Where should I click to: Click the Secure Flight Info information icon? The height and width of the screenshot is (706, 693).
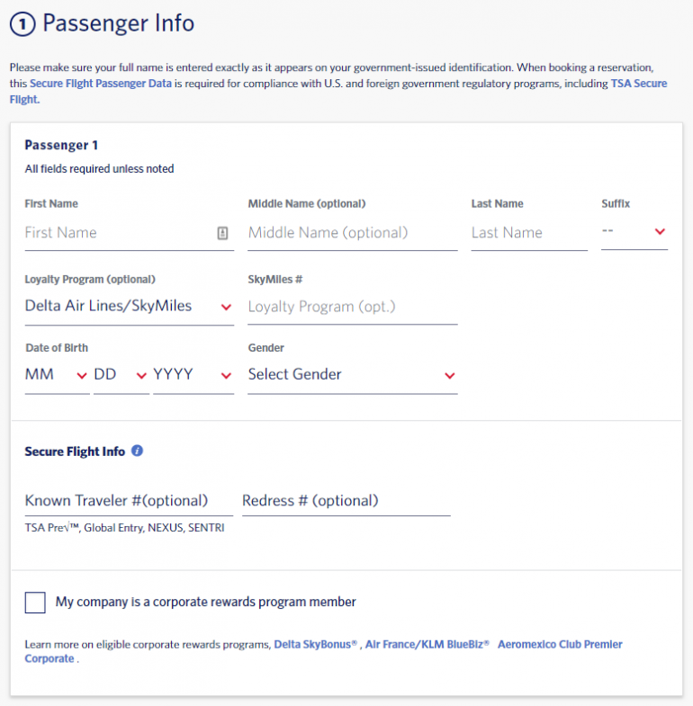click(137, 451)
